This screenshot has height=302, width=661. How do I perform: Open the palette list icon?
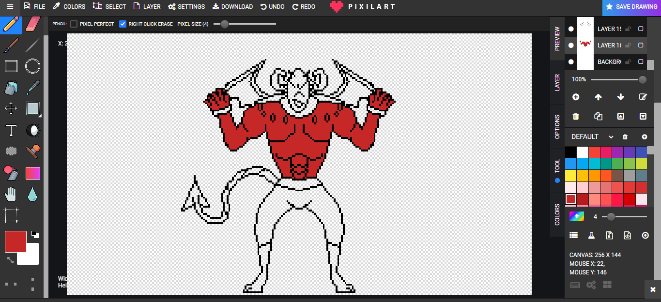(574, 235)
